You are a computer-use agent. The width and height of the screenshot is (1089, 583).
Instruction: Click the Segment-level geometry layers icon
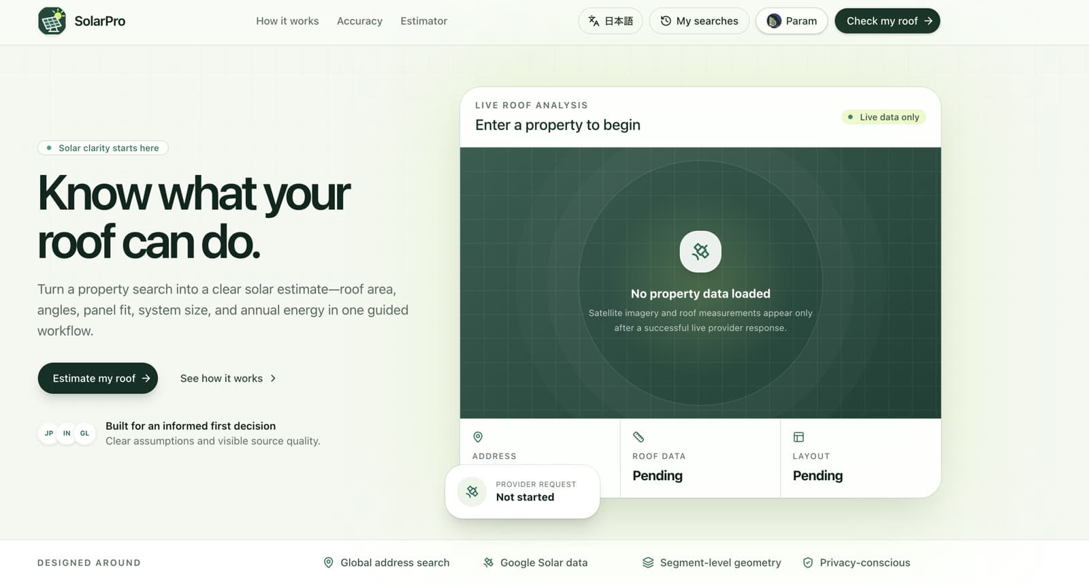pos(648,563)
